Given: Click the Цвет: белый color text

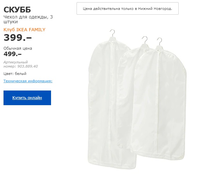Looking at the screenshot, I should [x=15, y=74].
